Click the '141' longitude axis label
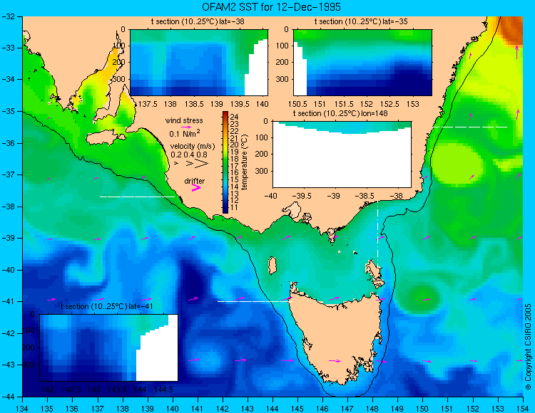This screenshot has height=413, width=535. [x=197, y=409]
